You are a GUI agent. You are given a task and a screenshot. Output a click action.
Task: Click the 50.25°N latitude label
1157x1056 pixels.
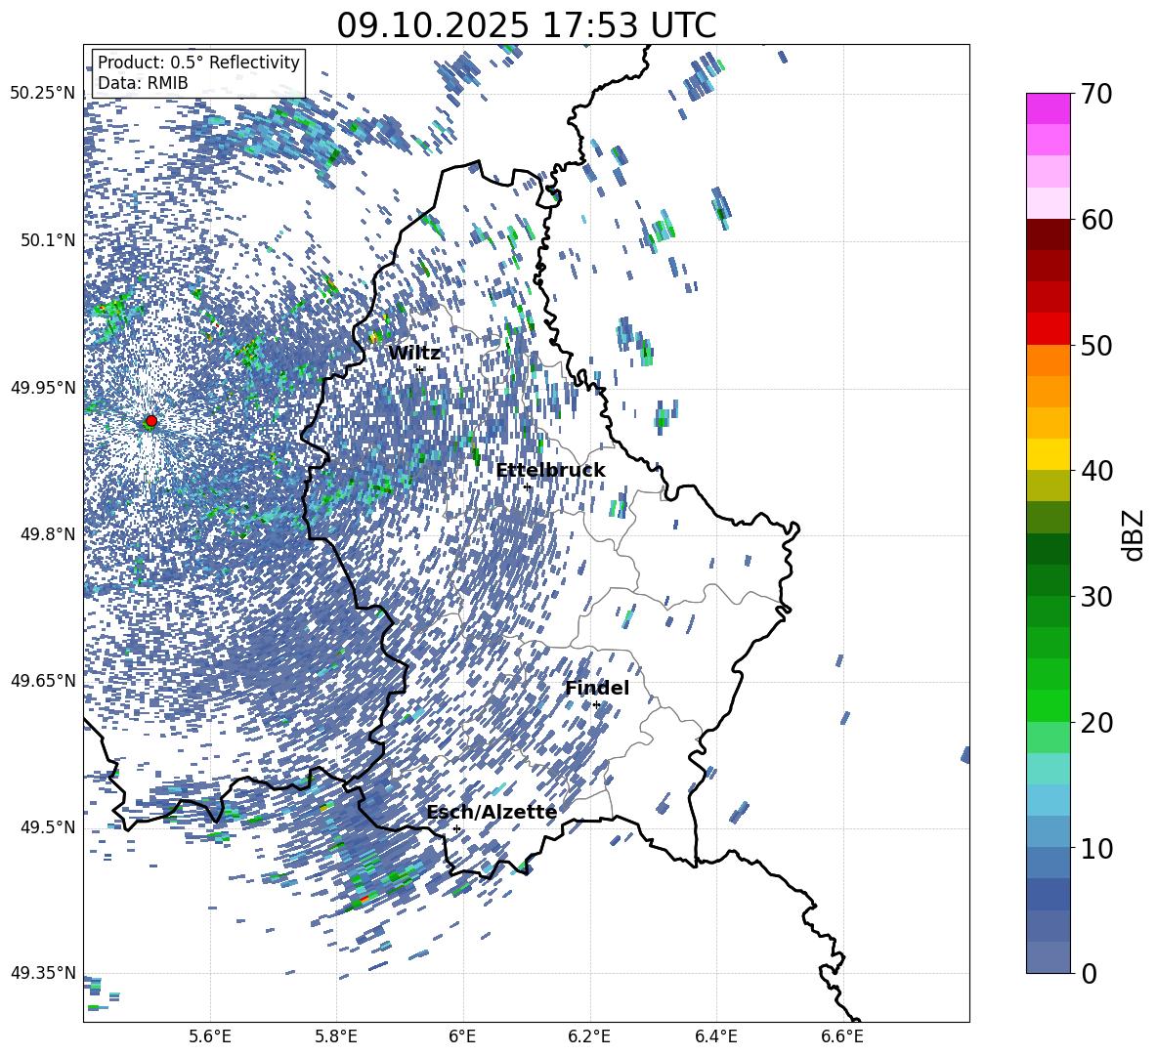43,94
